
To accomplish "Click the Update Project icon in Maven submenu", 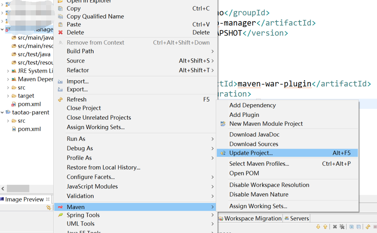I will point(223,153).
